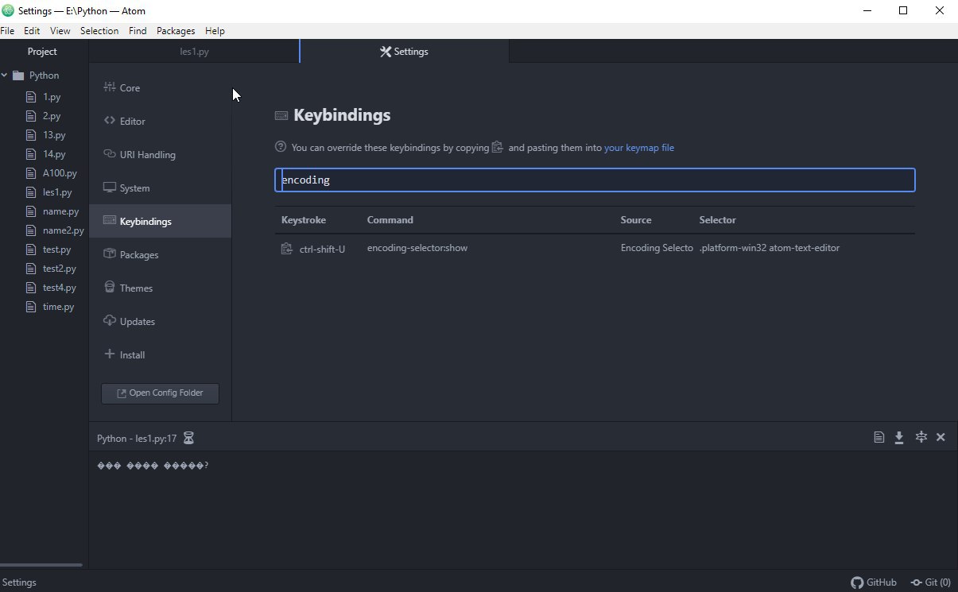The height and width of the screenshot is (592, 958).
Task: Click the encoding-selector:show command text
Action: pyautogui.click(x=417, y=248)
